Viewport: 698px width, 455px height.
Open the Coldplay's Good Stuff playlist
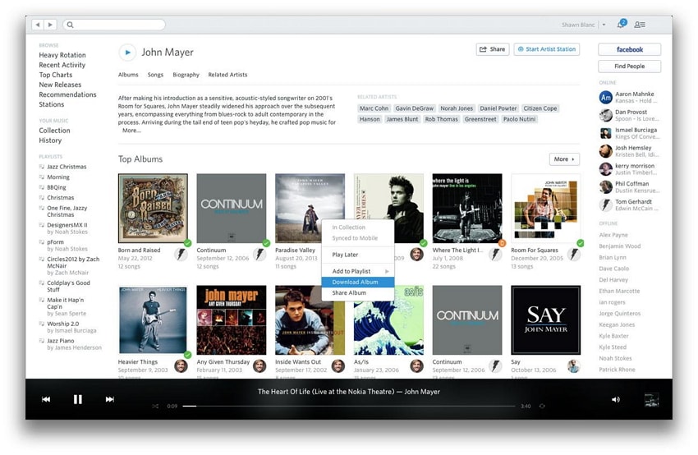(x=68, y=286)
